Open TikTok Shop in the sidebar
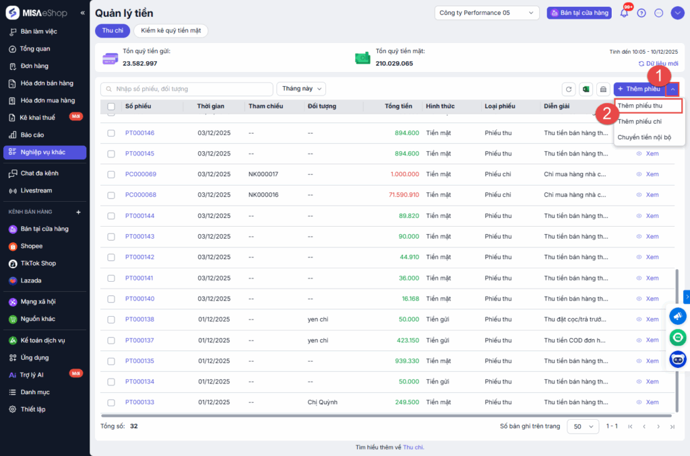Image resolution: width=690 pixels, height=456 pixels. point(38,264)
